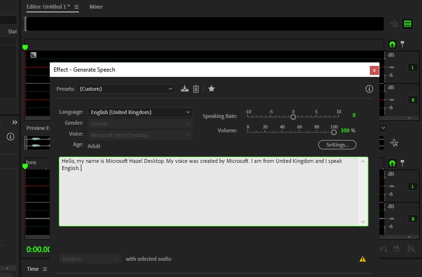Click the info icon in the left panel

coord(11,137)
